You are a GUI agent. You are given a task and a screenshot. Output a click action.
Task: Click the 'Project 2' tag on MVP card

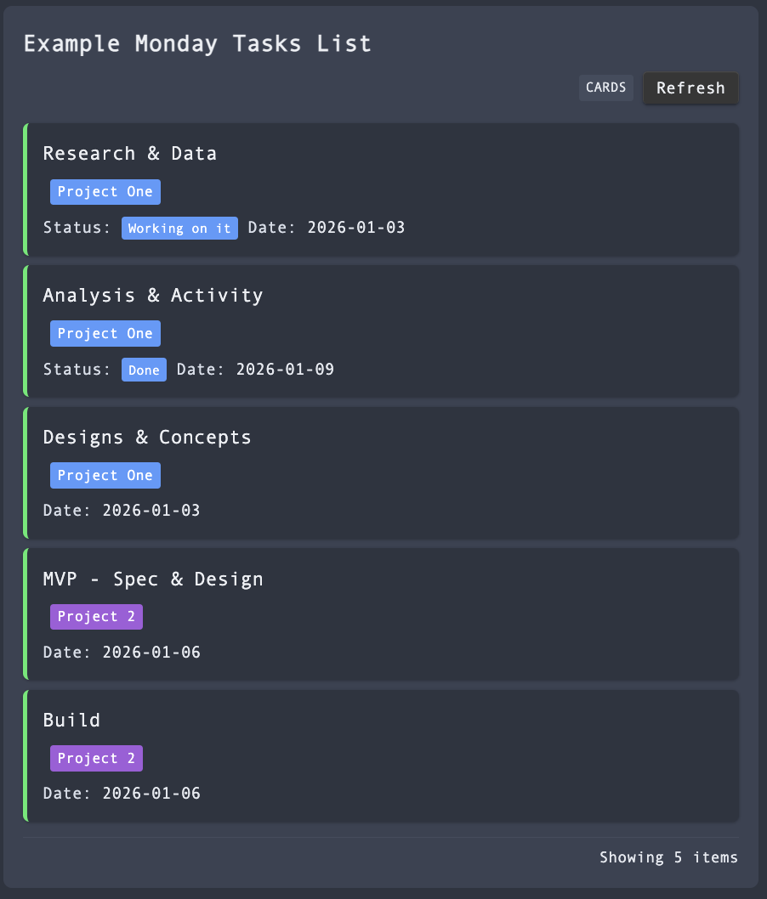96,616
